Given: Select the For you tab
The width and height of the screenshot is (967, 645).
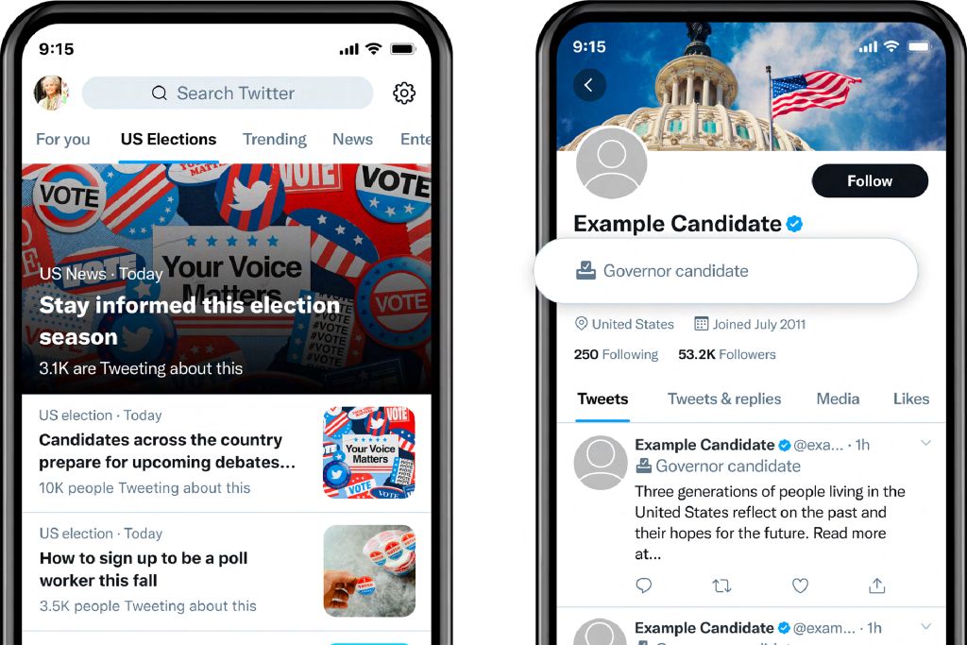Looking at the screenshot, I should tap(63, 140).
